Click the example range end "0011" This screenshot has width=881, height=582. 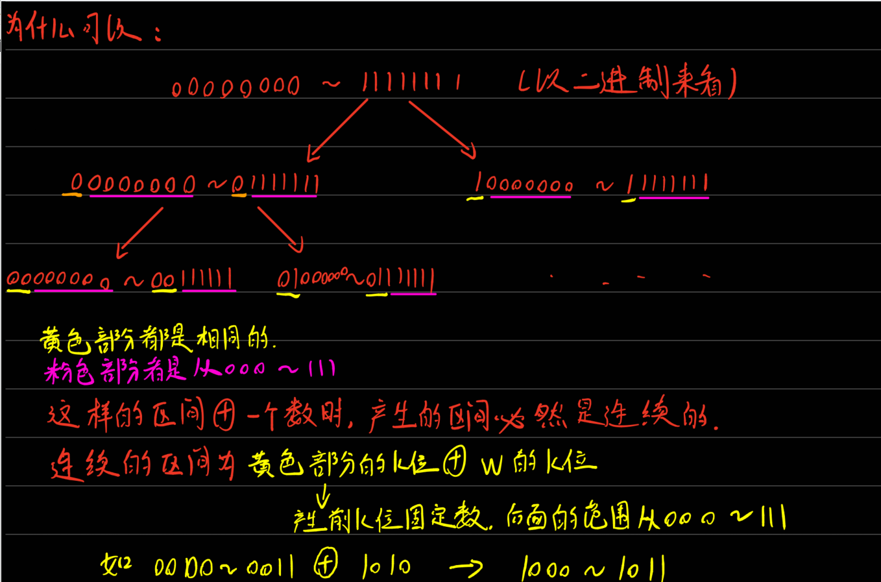[271, 568]
